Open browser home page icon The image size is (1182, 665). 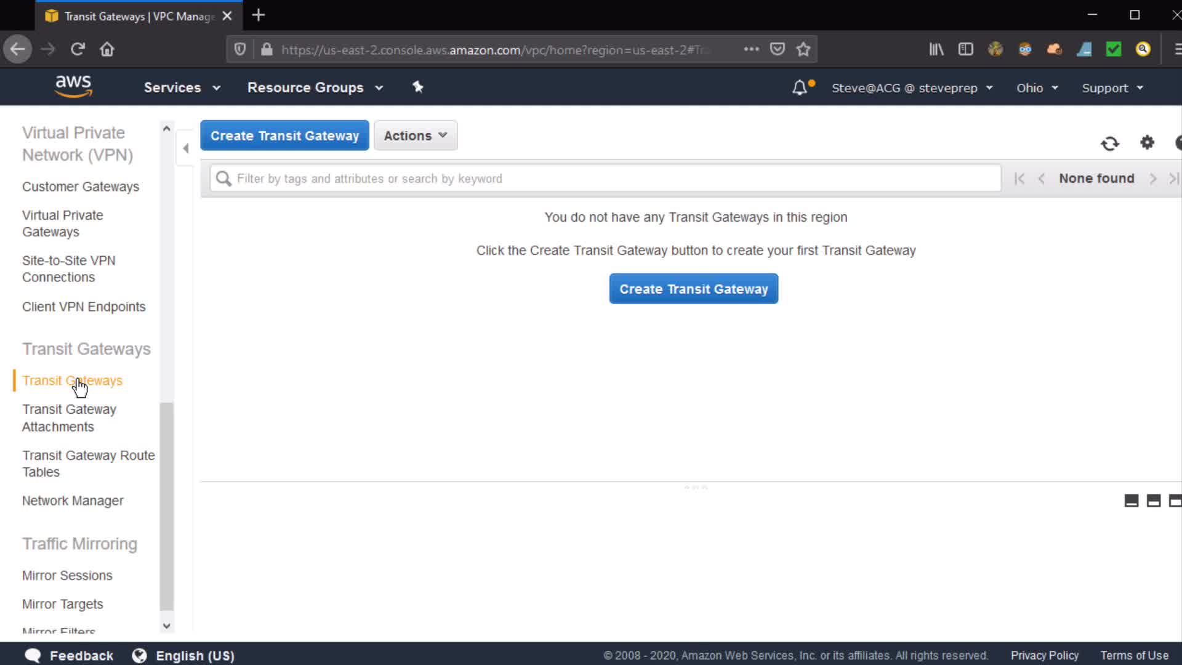click(x=107, y=49)
